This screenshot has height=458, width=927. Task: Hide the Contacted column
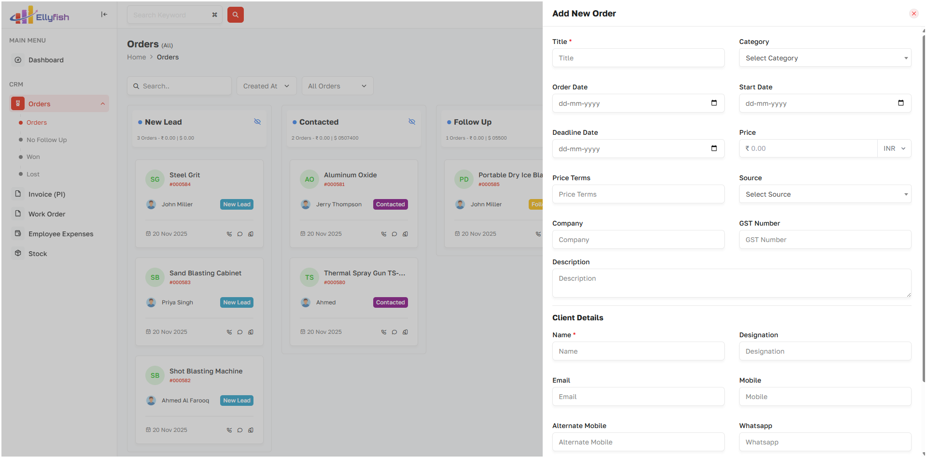(412, 122)
